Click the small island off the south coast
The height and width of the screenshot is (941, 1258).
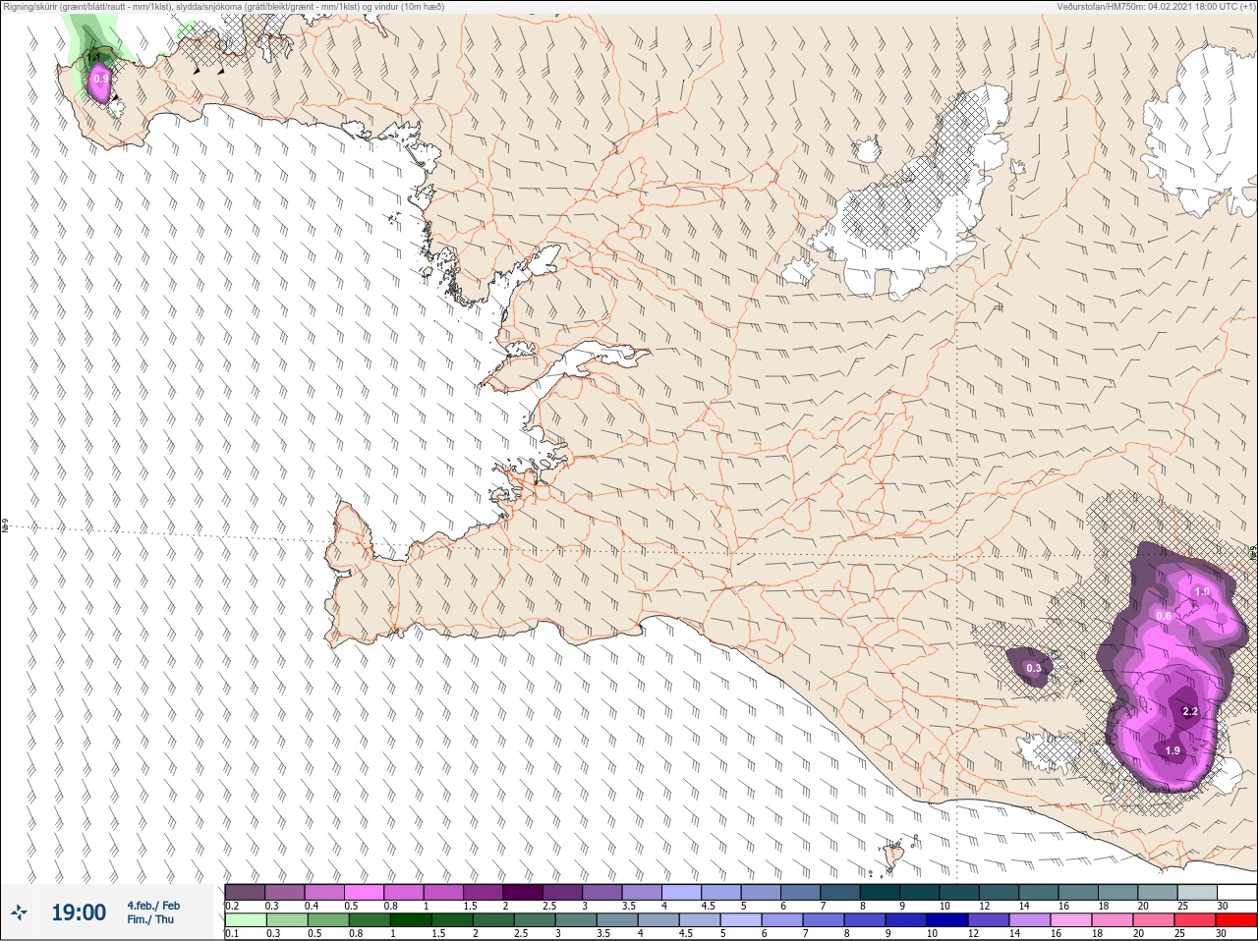[x=893, y=858]
